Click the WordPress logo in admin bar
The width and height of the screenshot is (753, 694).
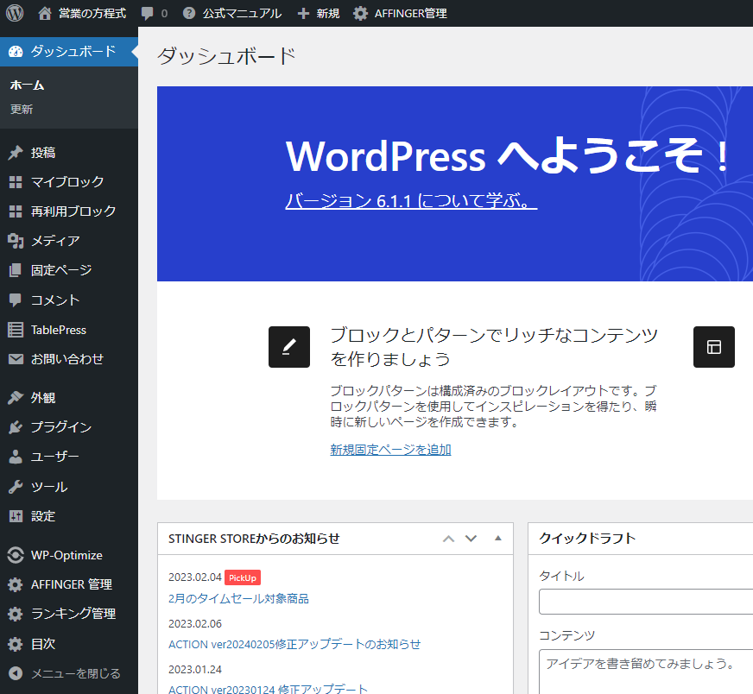(15, 13)
